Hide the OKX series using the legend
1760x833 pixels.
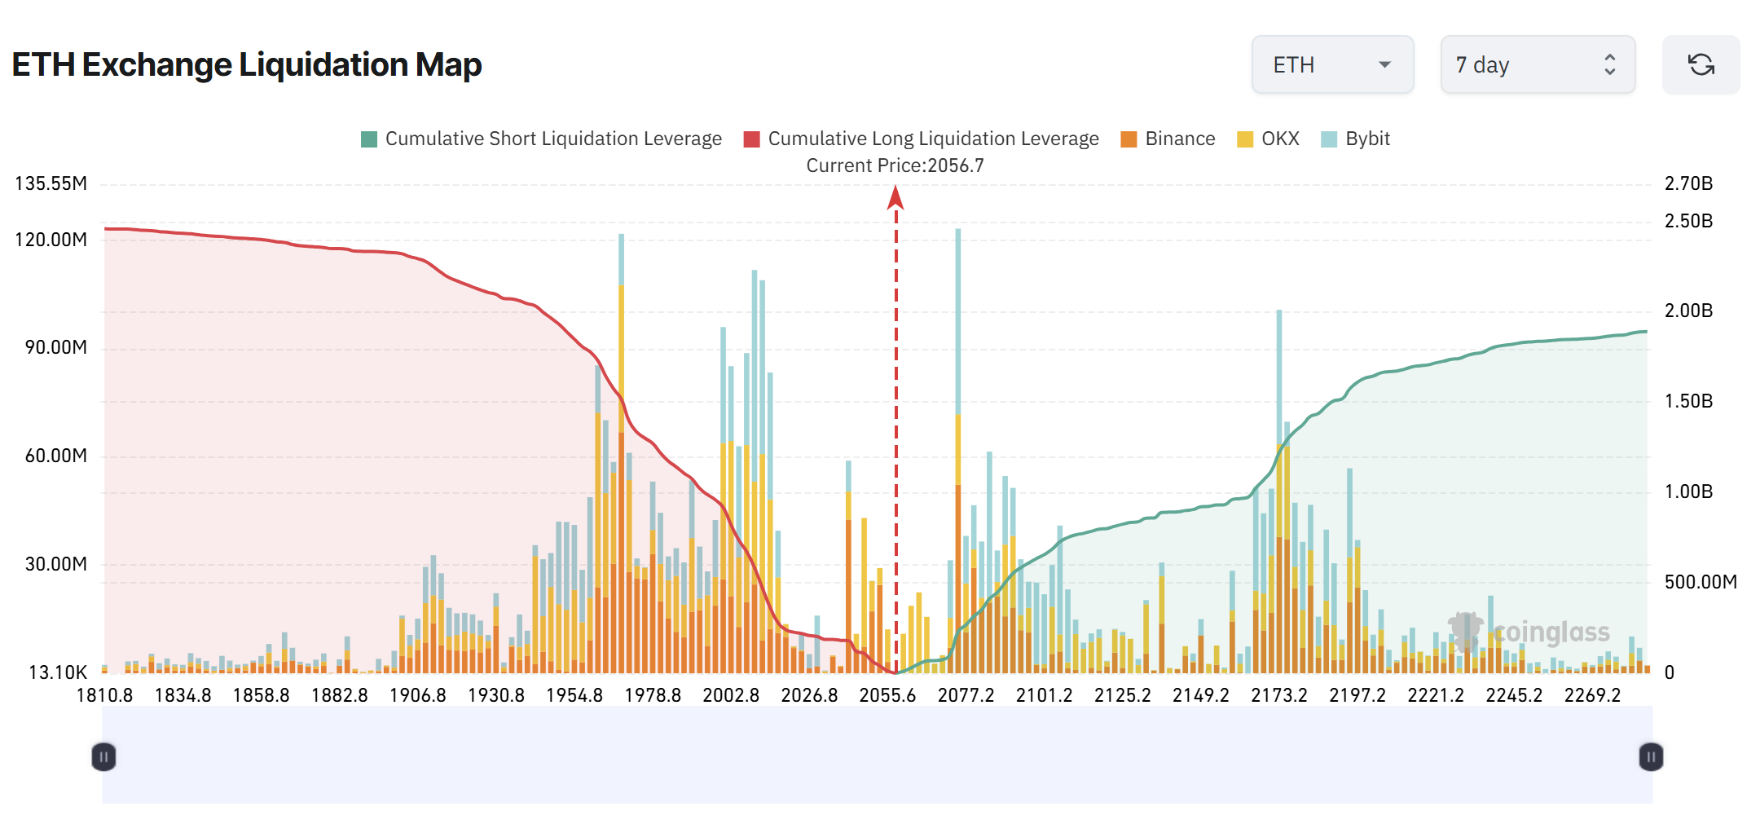pyautogui.click(x=1269, y=139)
